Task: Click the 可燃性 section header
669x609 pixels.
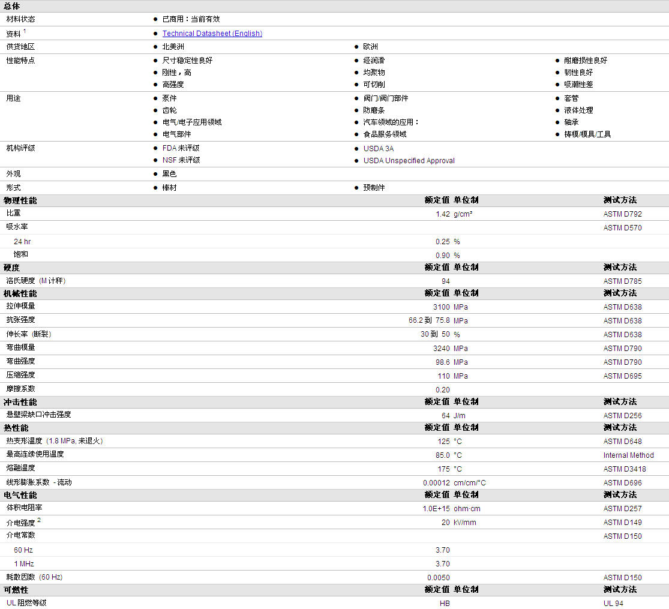Action: (x=16, y=590)
